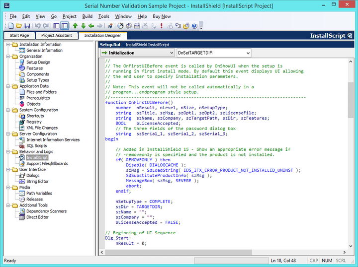Click the green back arrow icon
358x267 pixels.
coord(91,26)
